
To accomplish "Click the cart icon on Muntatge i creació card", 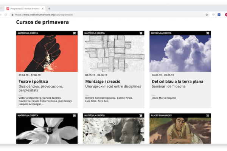I will 141,33.
